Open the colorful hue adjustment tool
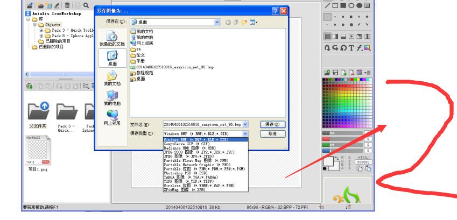 pos(367,48)
